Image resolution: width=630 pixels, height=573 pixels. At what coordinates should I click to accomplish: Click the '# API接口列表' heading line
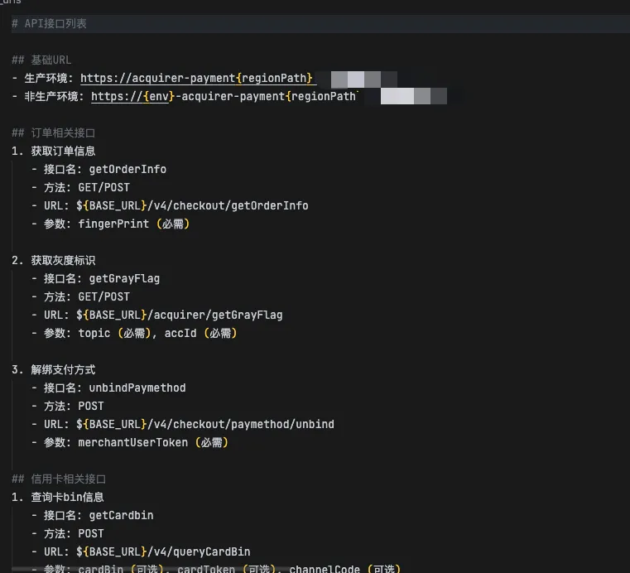click(50, 24)
